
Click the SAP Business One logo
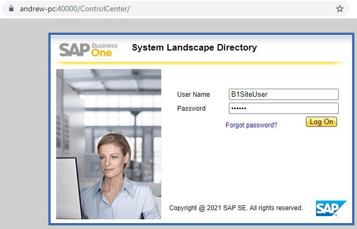pyautogui.click(x=88, y=49)
